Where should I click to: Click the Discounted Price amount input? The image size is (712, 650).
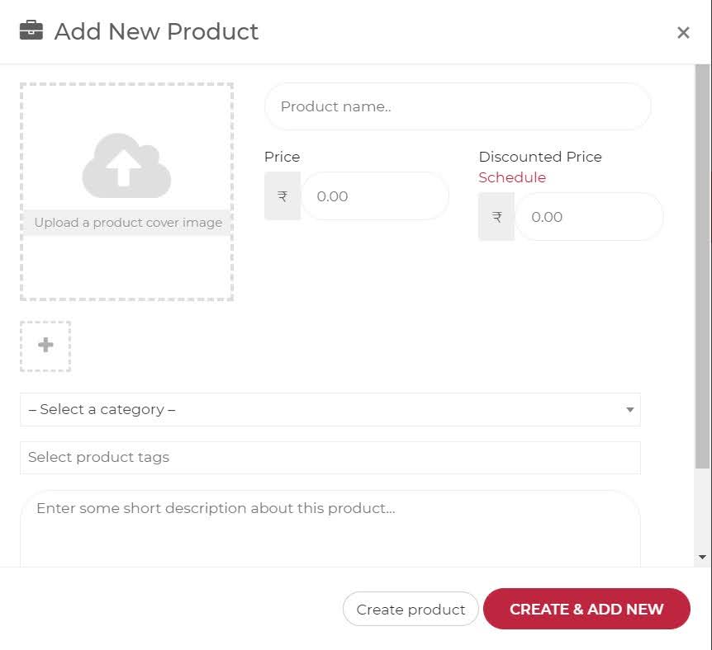pos(589,217)
